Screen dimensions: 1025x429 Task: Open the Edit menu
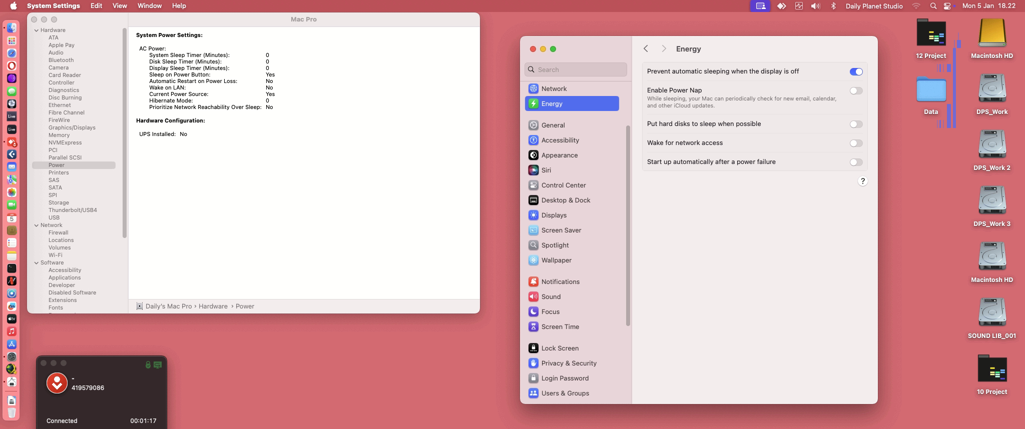pyautogui.click(x=96, y=6)
